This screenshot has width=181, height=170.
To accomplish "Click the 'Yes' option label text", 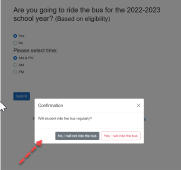I will pos(21,36).
